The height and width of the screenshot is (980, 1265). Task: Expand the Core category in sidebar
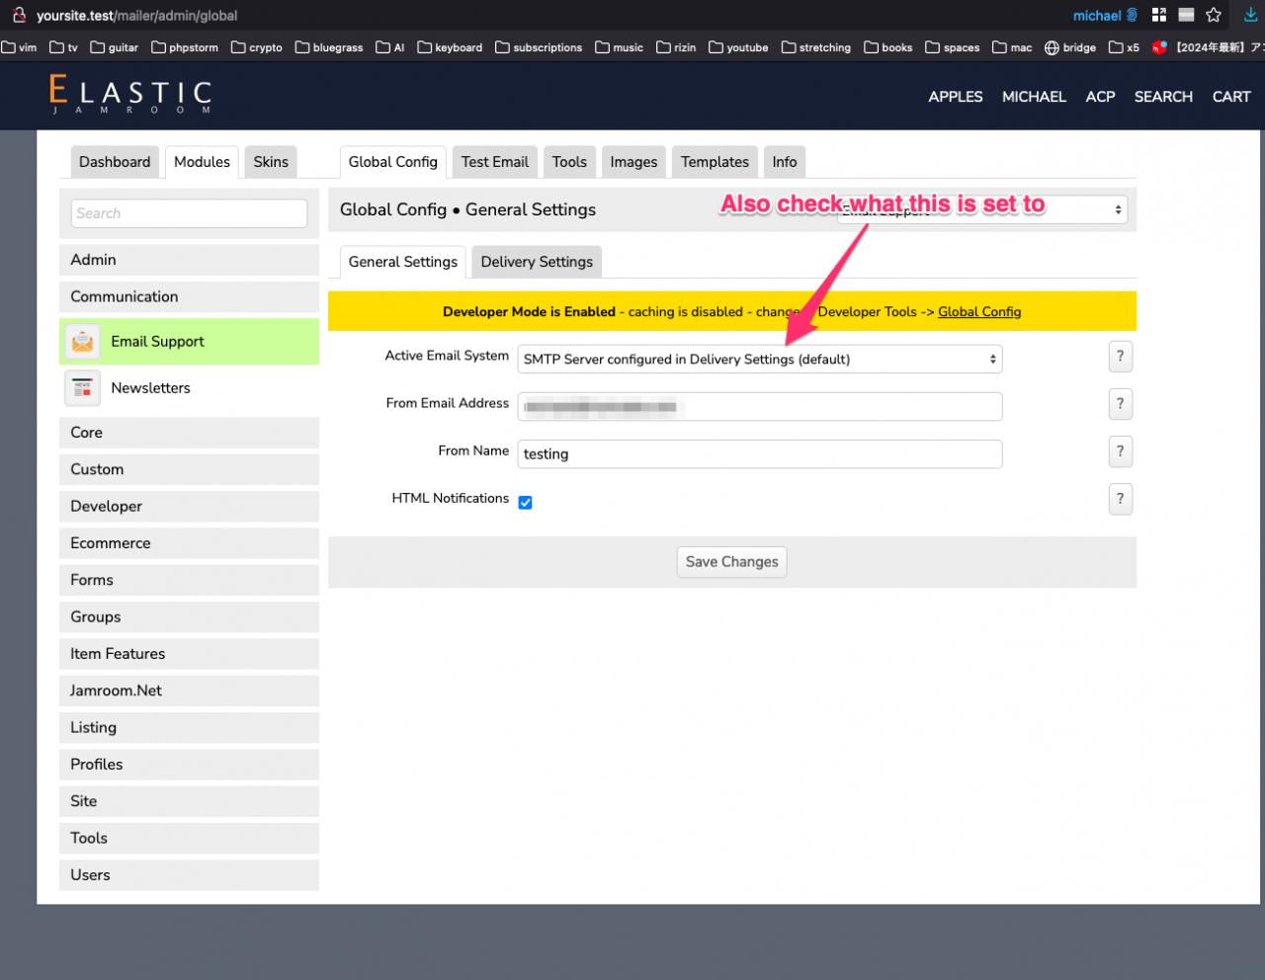pyautogui.click(x=189, y=433)
